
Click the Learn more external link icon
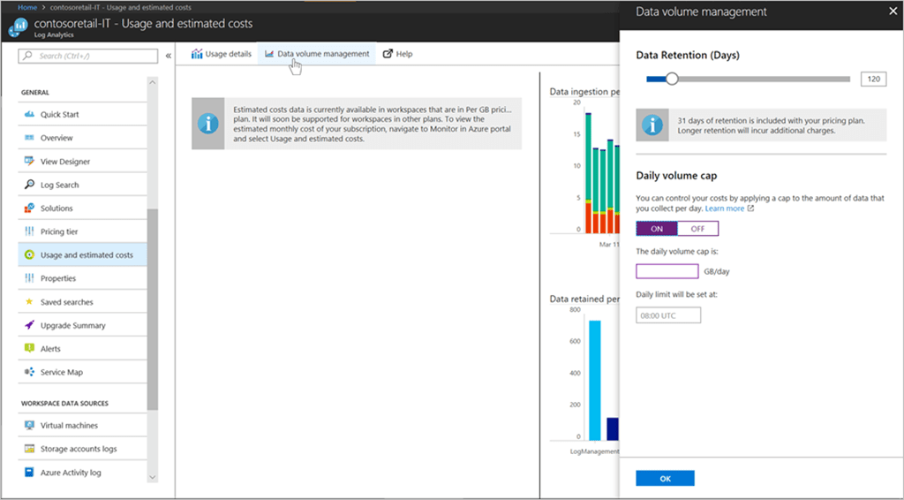coord(750,208)
